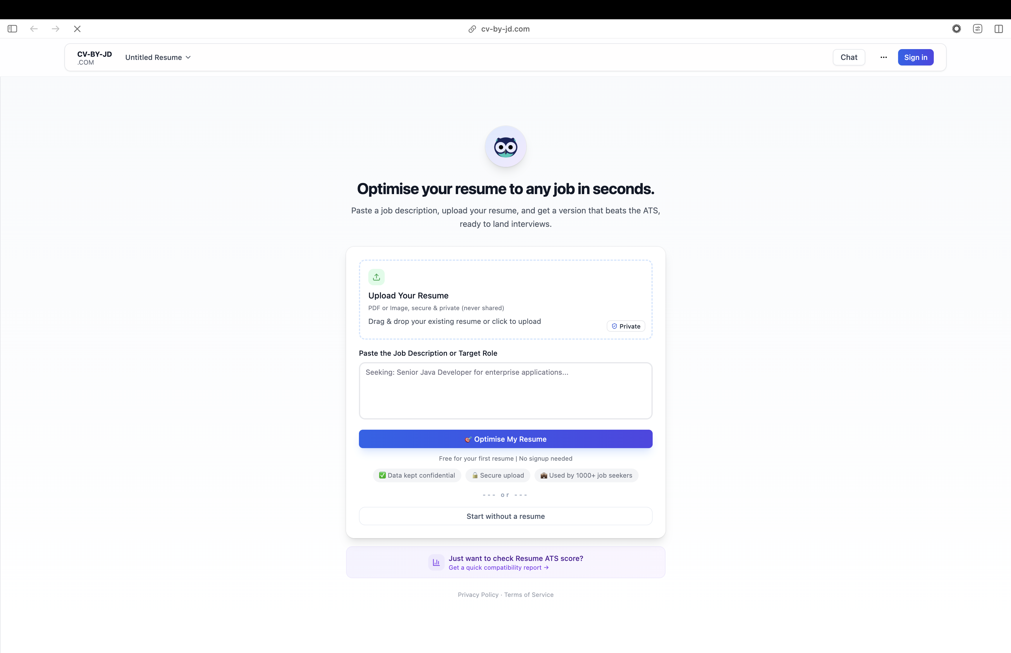Stop page loading with the X icon
Screen dimensions: 1011x653
(x=77, y=29)
